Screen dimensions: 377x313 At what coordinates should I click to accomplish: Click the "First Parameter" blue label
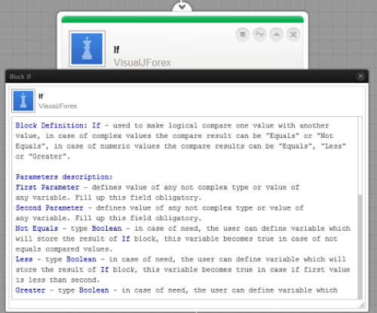(48, 187)
